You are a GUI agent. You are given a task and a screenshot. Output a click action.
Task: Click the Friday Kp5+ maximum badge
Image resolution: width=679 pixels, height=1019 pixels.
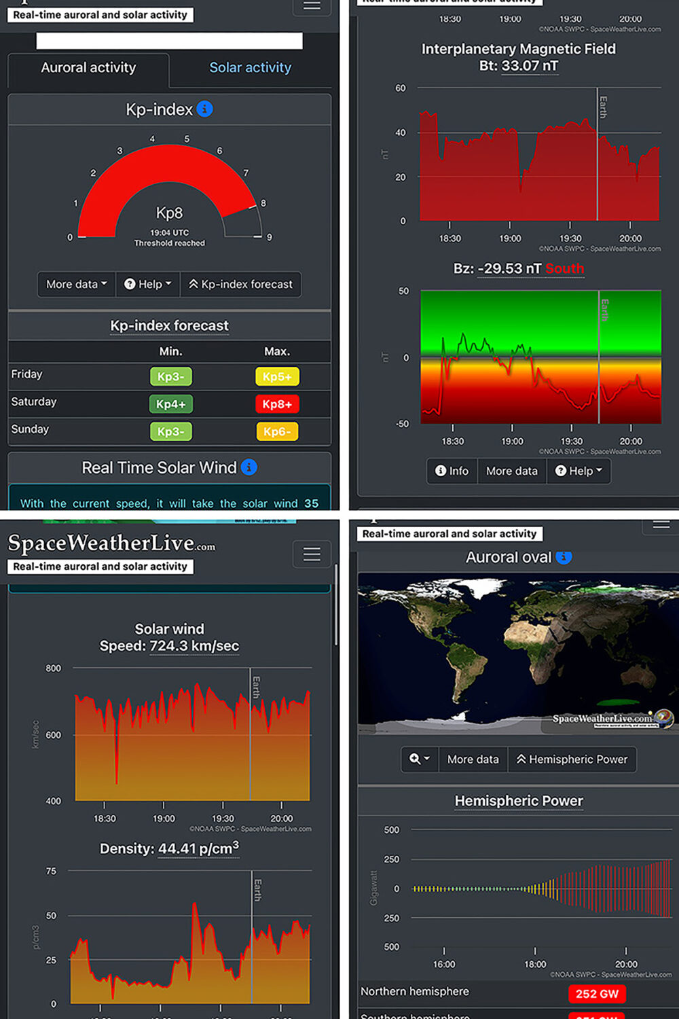[x=277, y=376]
